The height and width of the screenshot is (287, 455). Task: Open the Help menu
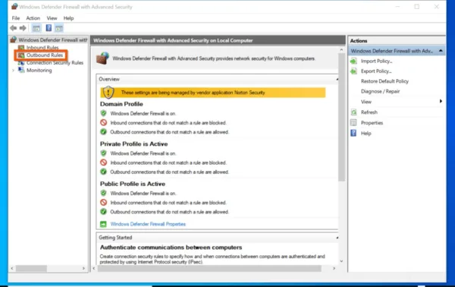click(x=68, y=18)
